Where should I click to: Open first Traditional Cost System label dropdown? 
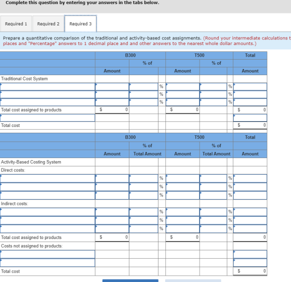coord(47,87)
